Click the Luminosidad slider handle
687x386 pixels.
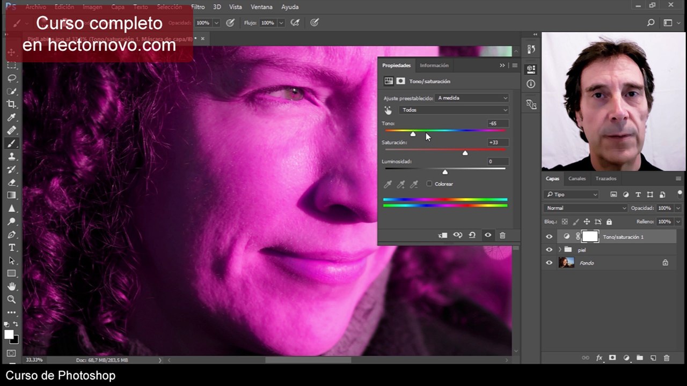[x=445, y=172]
